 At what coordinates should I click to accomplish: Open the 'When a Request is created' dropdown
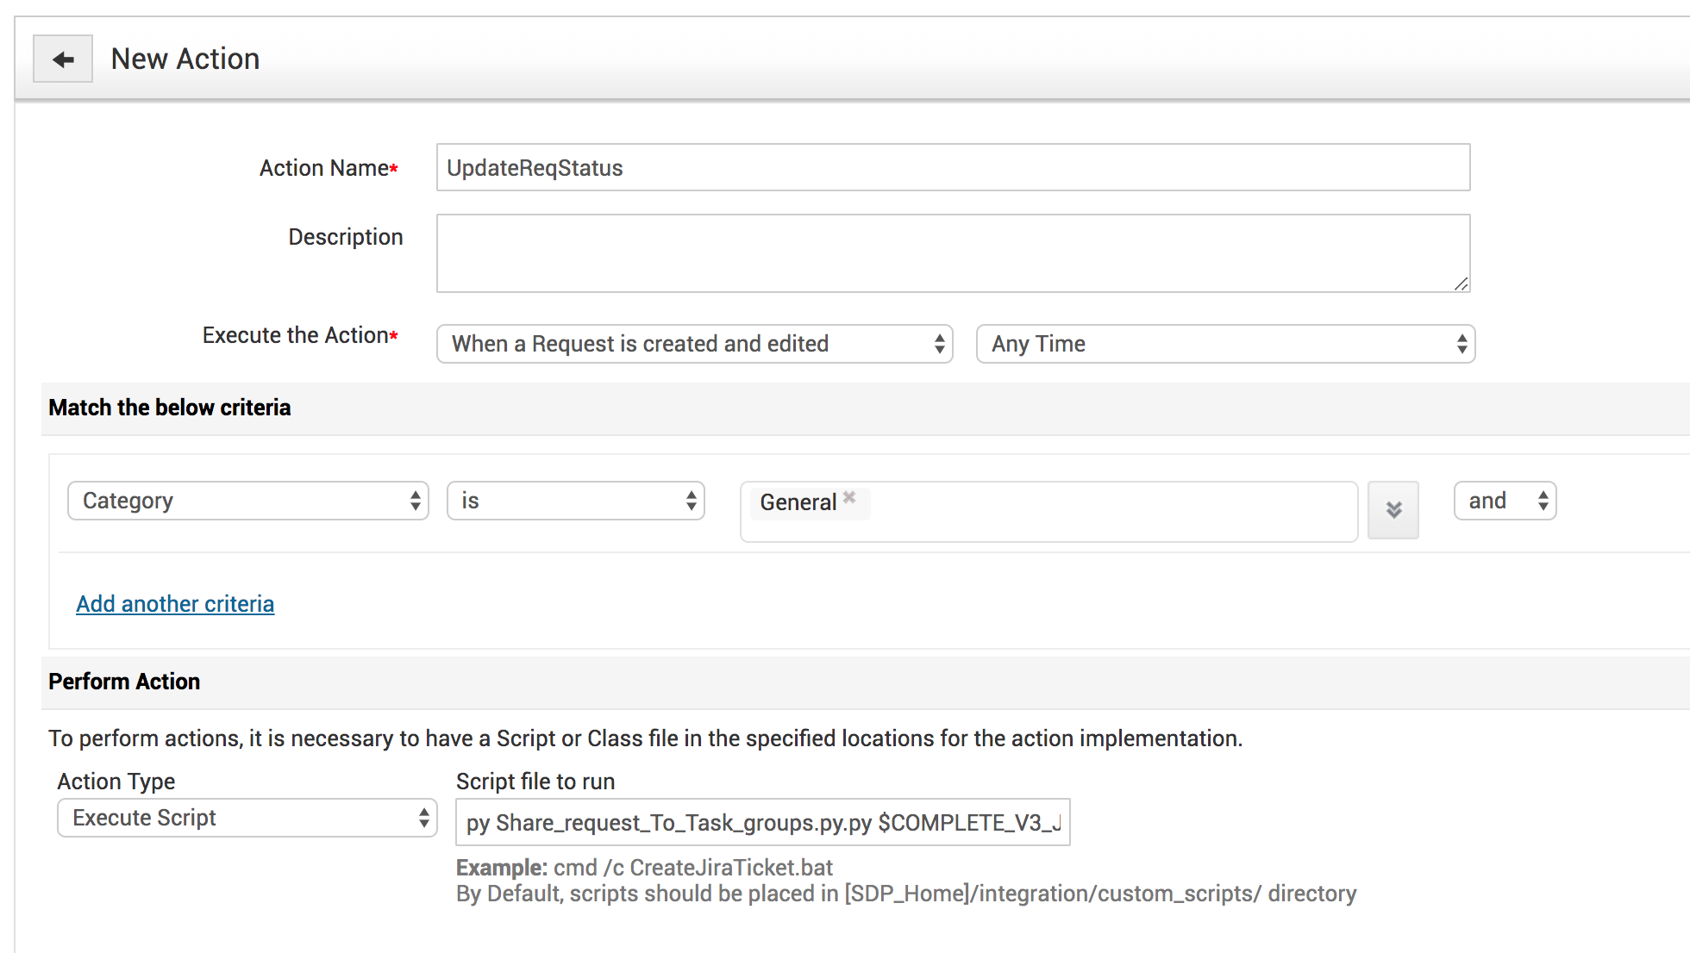click(x=694, y=344)
